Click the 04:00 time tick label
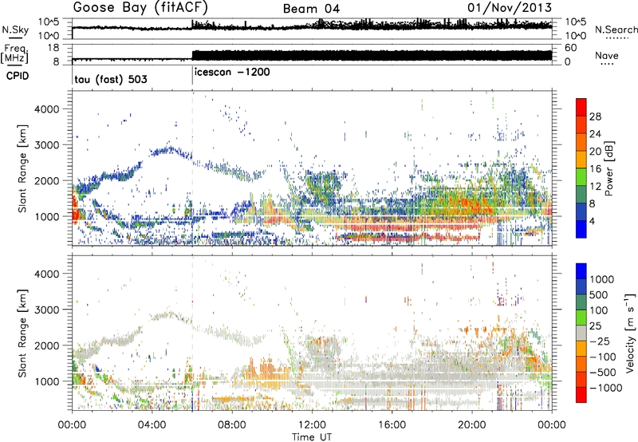This screenshot has width=638, height=442. tap(152, 425)
